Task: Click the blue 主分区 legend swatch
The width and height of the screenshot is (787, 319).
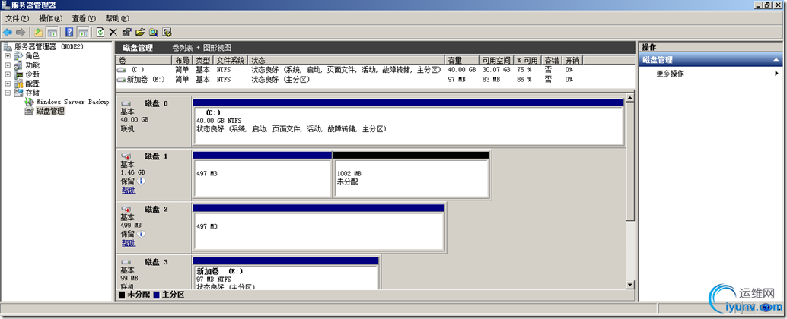Action: 157,295
